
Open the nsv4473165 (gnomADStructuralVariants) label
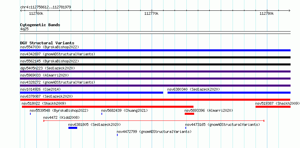pyautogui.click(x=222, y=125)
